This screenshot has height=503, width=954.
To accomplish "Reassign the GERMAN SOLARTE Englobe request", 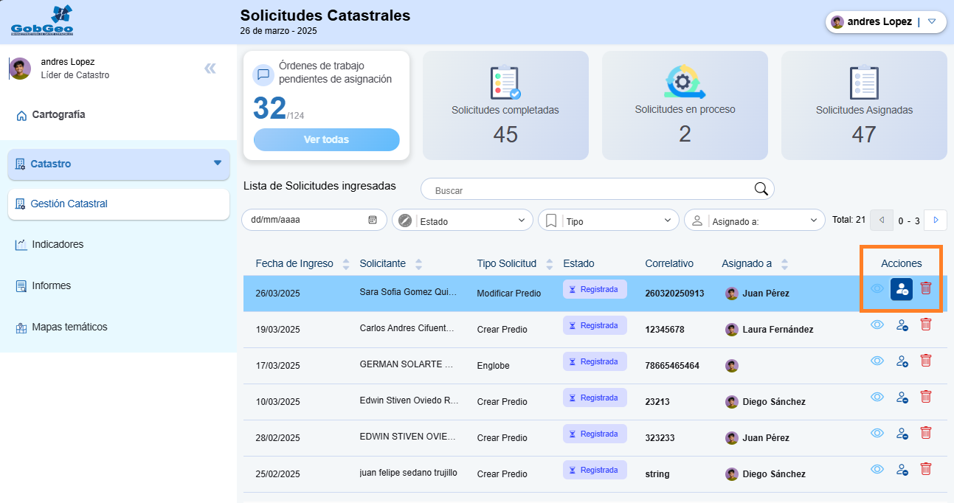I will click(902, 361).
